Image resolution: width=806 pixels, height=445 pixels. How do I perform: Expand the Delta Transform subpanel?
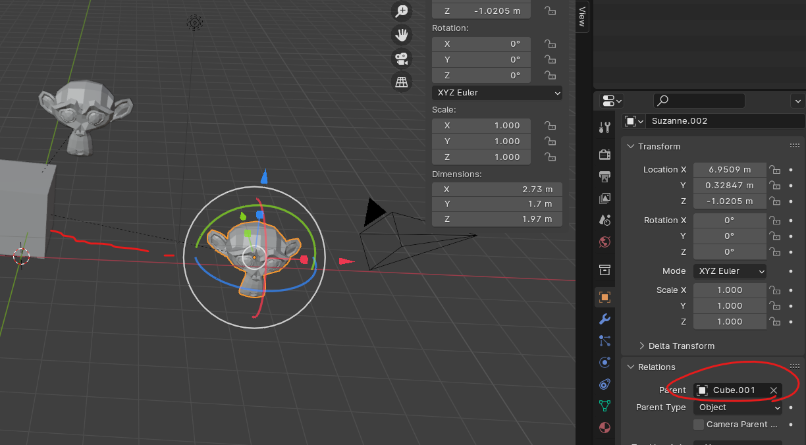point(642,346)
